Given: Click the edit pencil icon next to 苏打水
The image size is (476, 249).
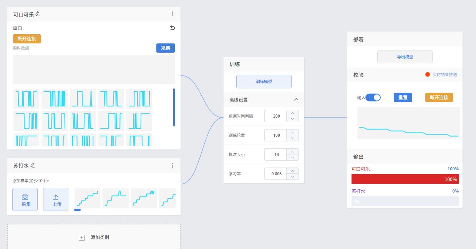Looking at the screenshot, I should point(33,165).
